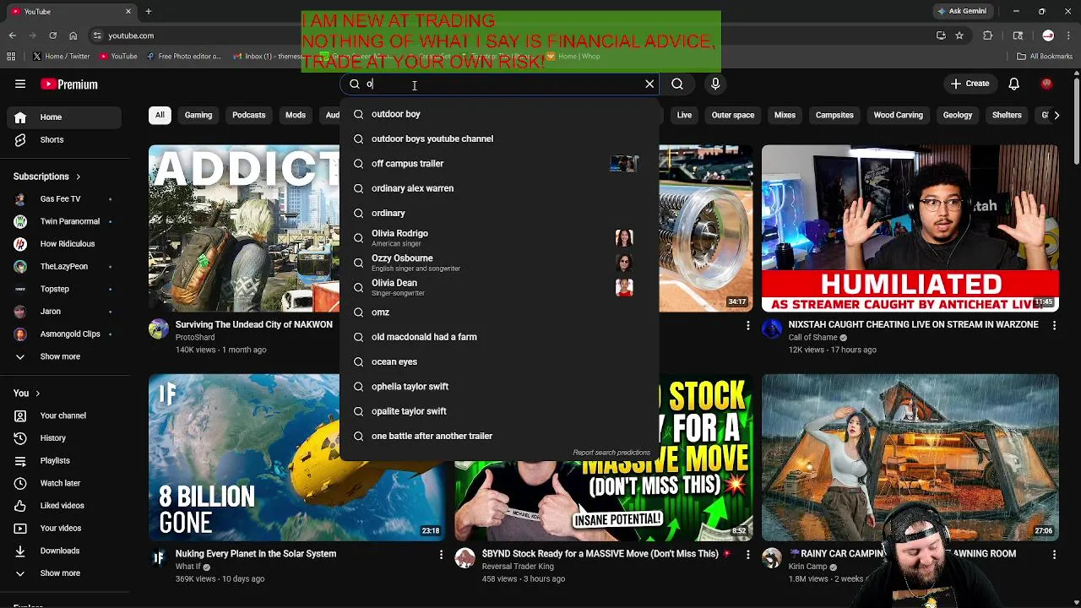Viewport: 1081px width, 608px height.
Task: Select the Outer space filter chip
Action: point(733,115)
